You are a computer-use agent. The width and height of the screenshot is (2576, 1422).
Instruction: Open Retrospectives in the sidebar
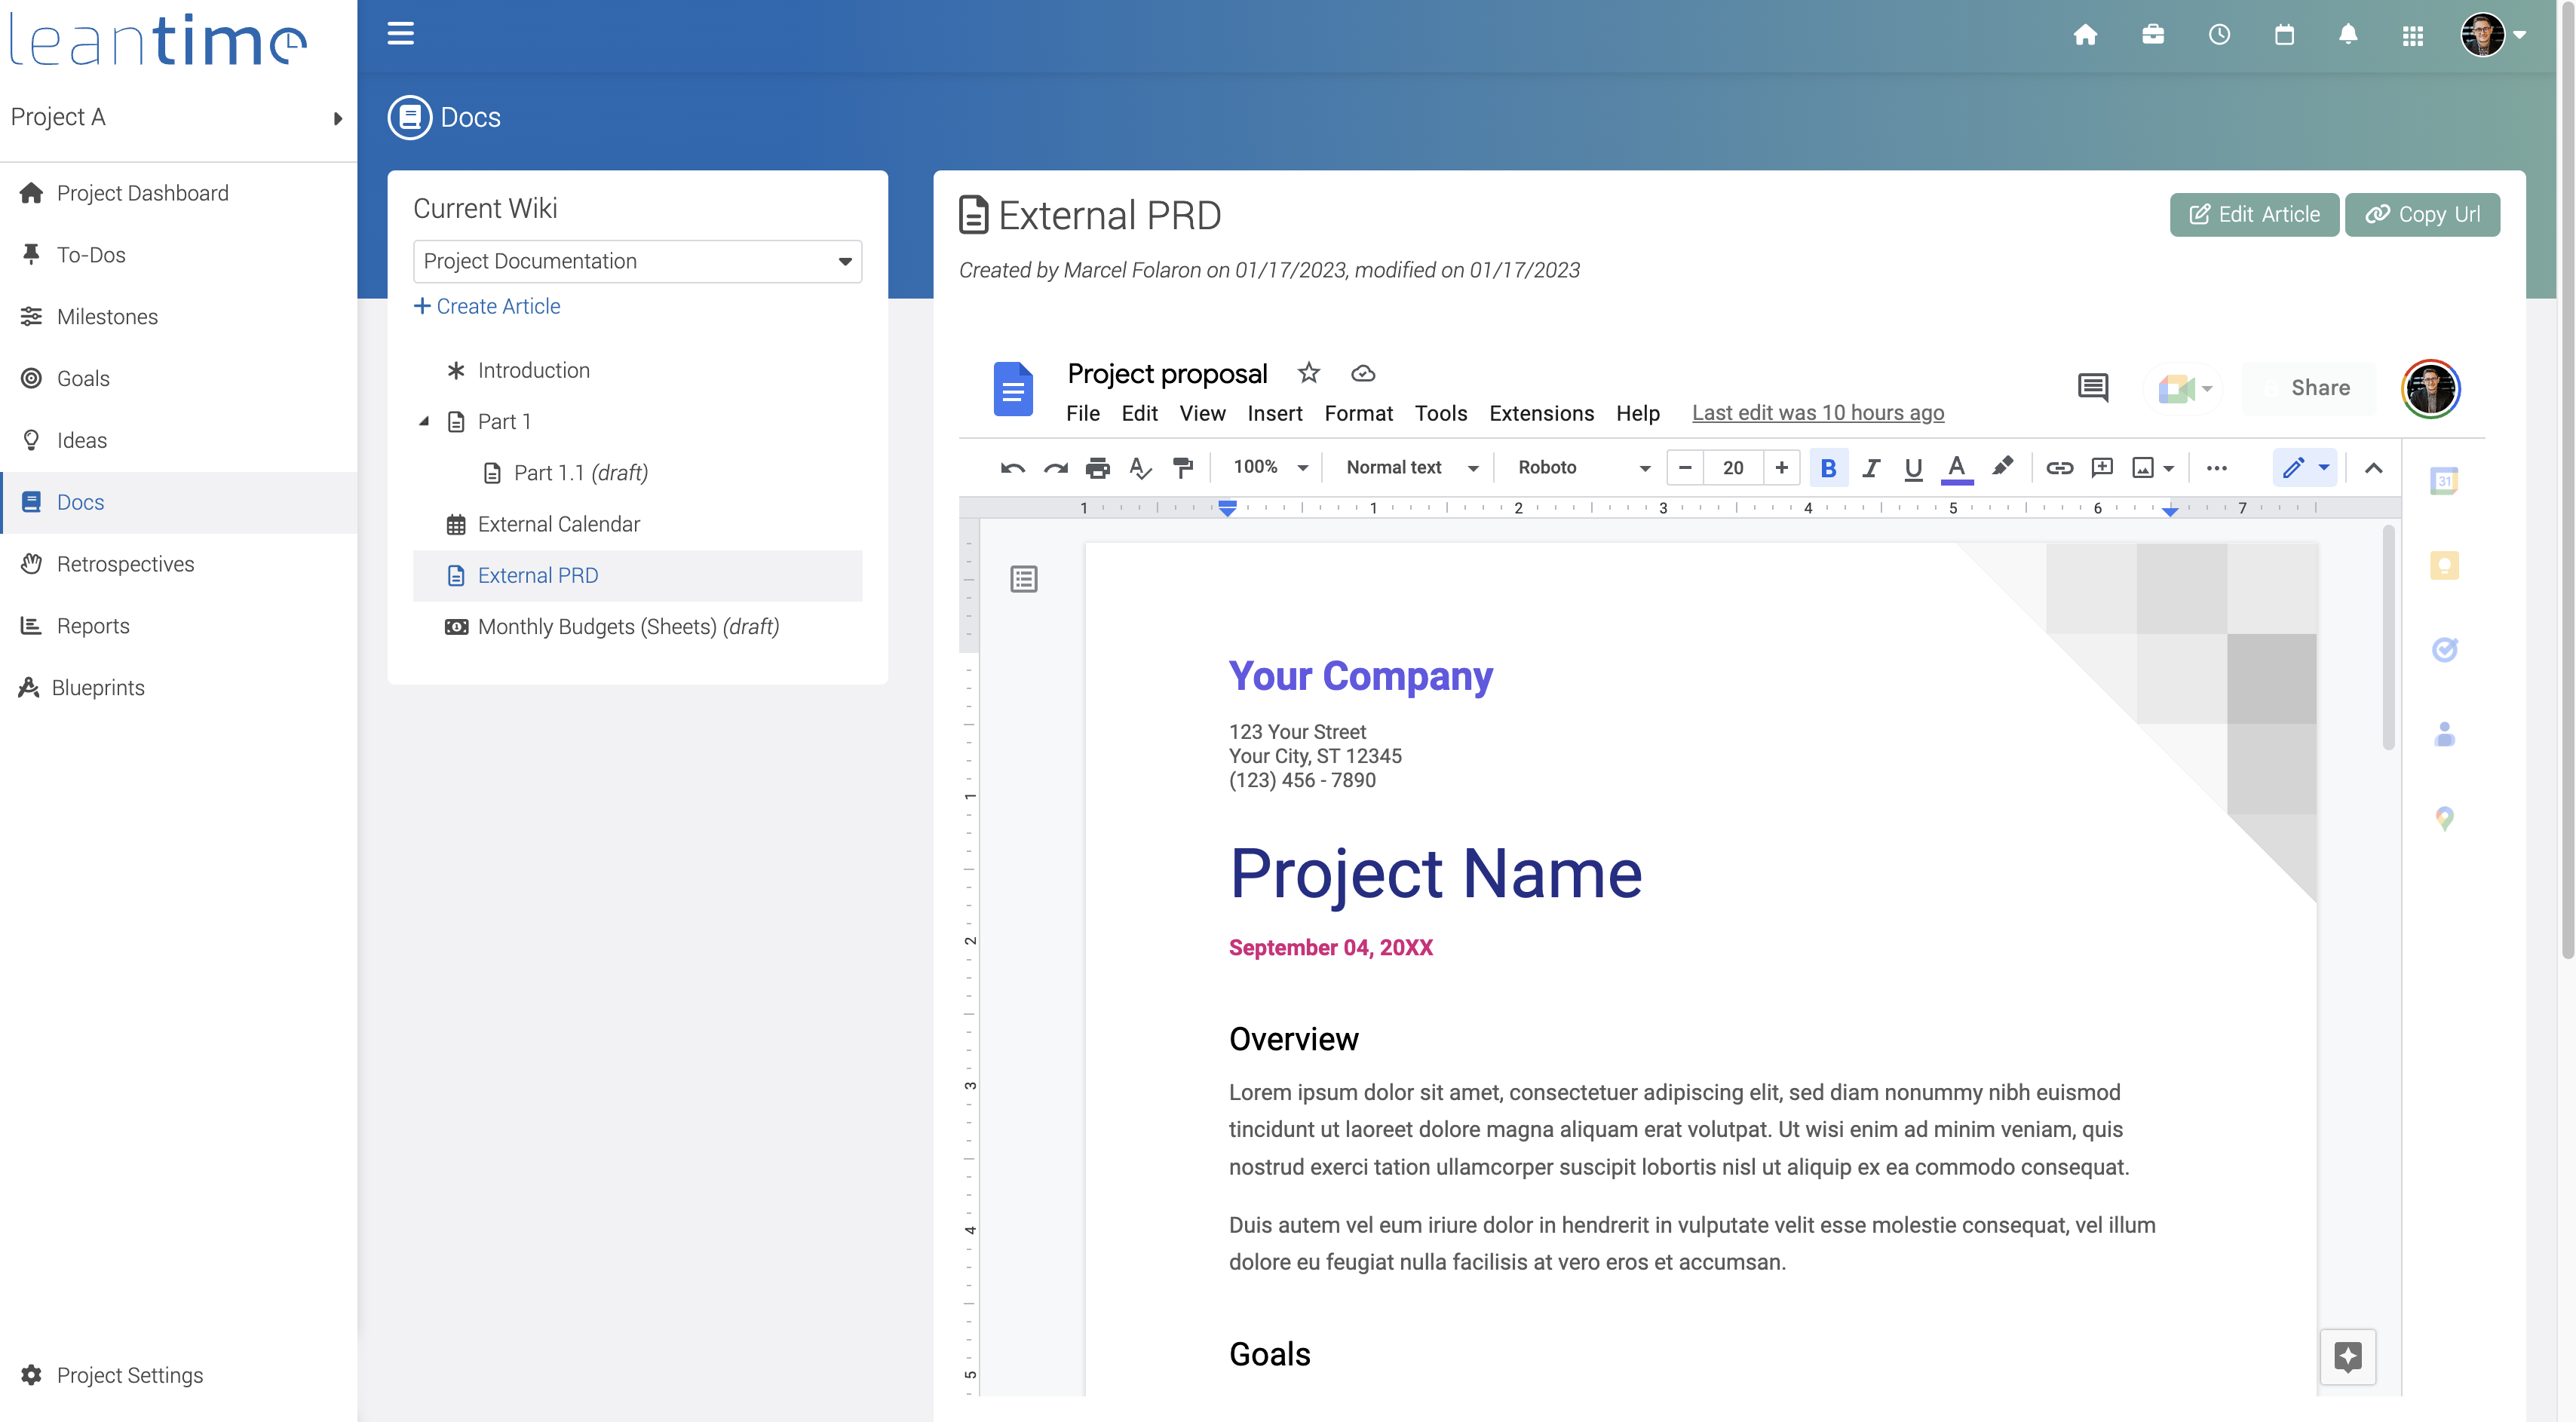click(x=125, y=564)
